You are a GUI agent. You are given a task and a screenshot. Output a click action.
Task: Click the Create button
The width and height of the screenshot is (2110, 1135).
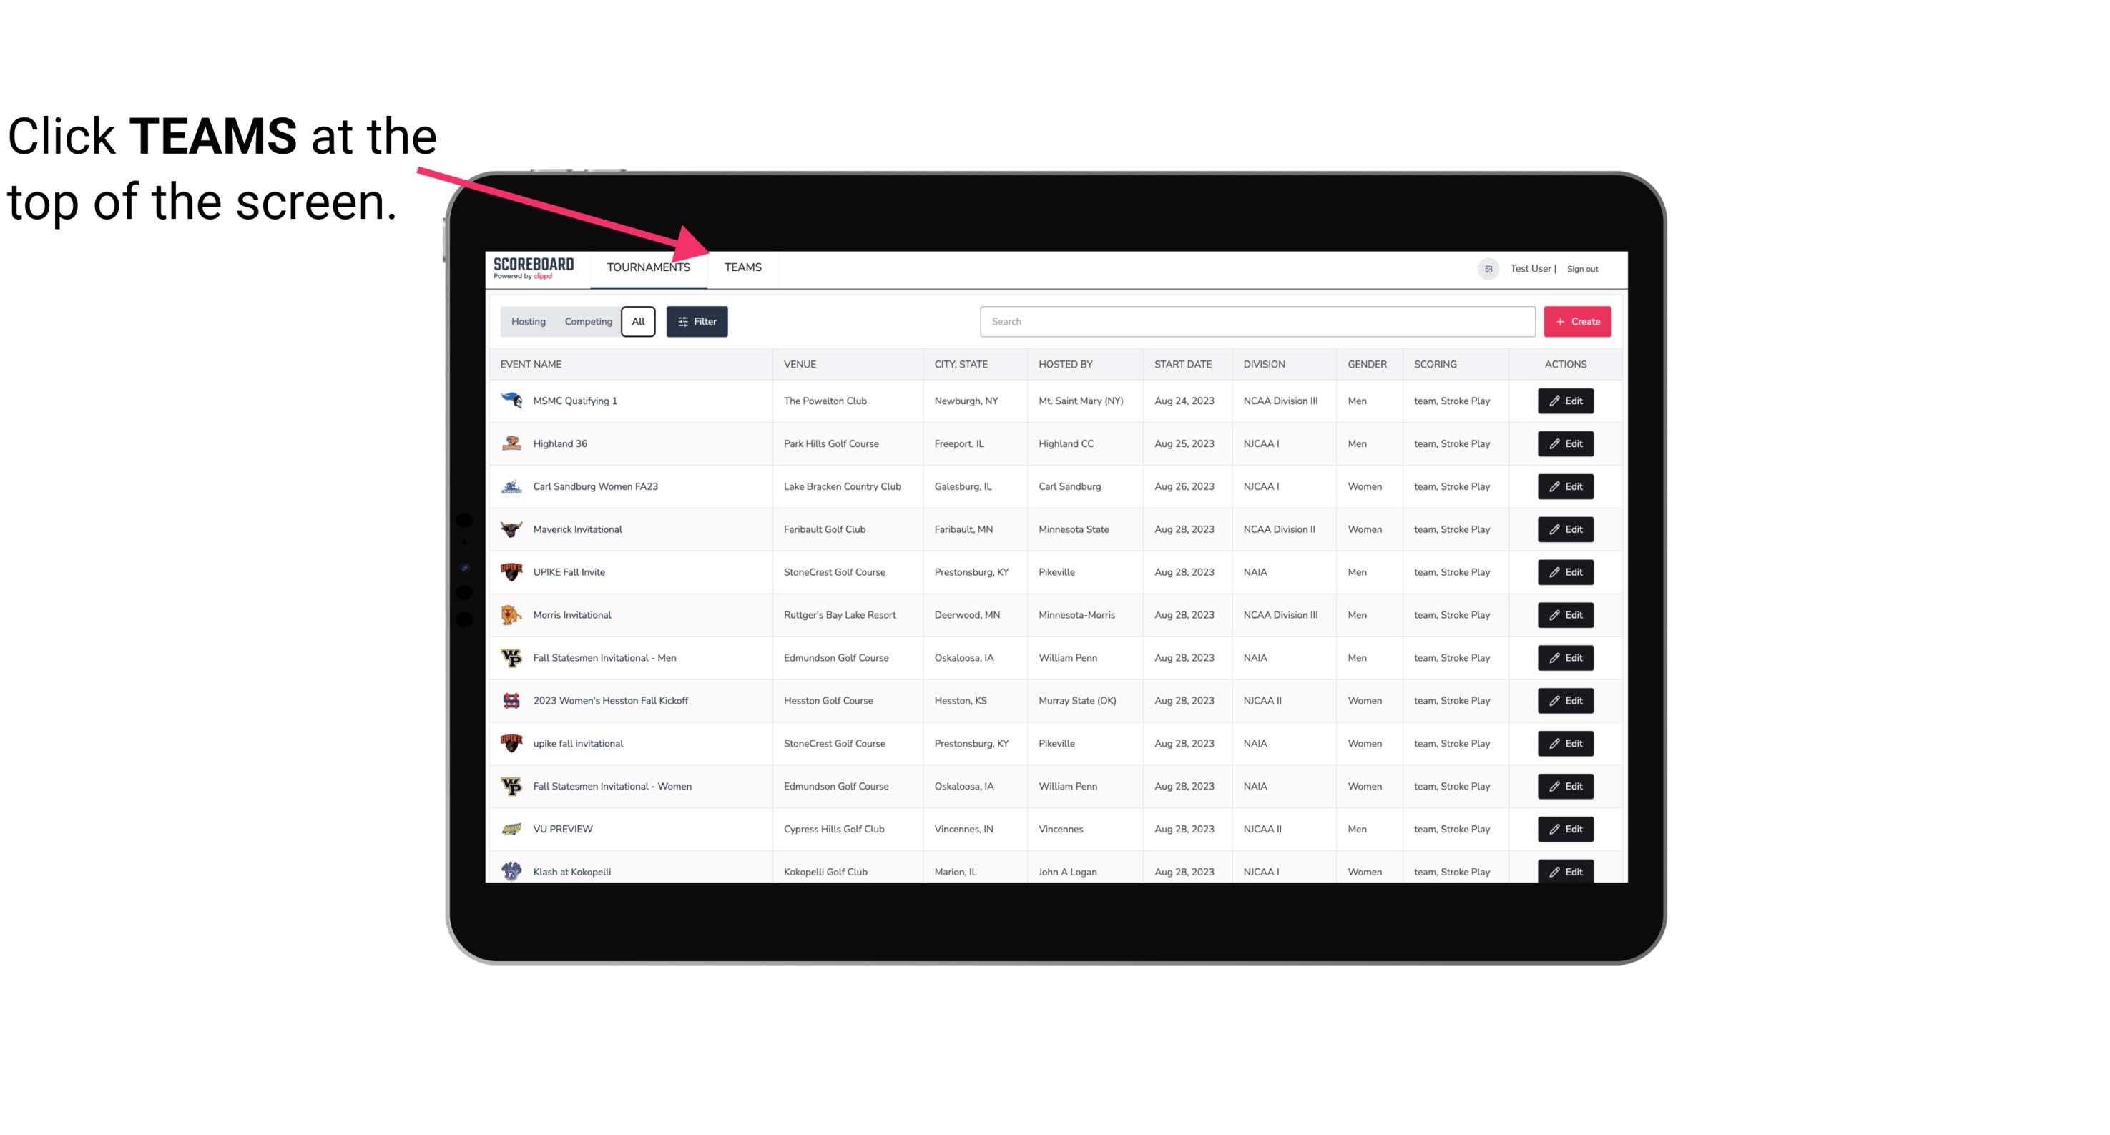[1576, 322]
